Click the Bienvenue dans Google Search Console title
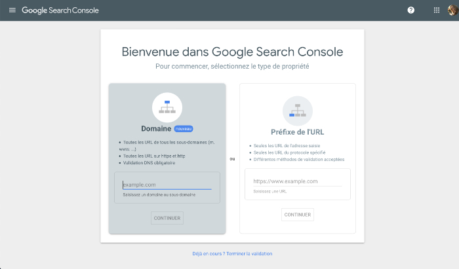This screenshot has height=269, width=459. coord(232,52)
